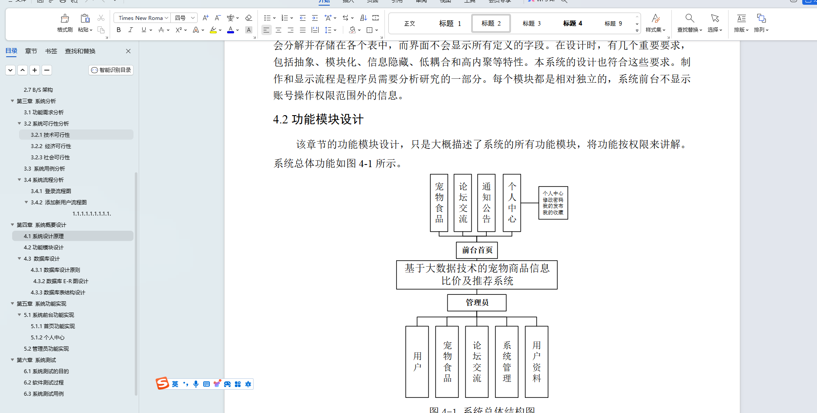Enable center text alignment
This screenshot has width=817, height=413.
point(278,30)
